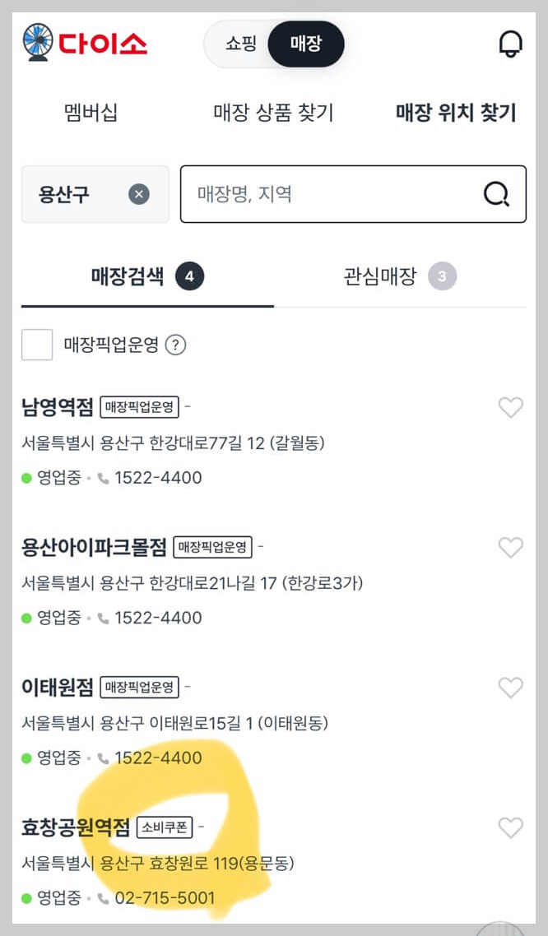This screenshot has width=548, height=936.
Task: Click the phone icon beside 효창공원역점 number
Action: [x=104, y=897]
